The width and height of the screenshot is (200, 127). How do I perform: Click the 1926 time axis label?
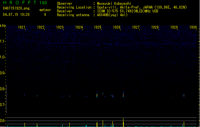[117, 27]
